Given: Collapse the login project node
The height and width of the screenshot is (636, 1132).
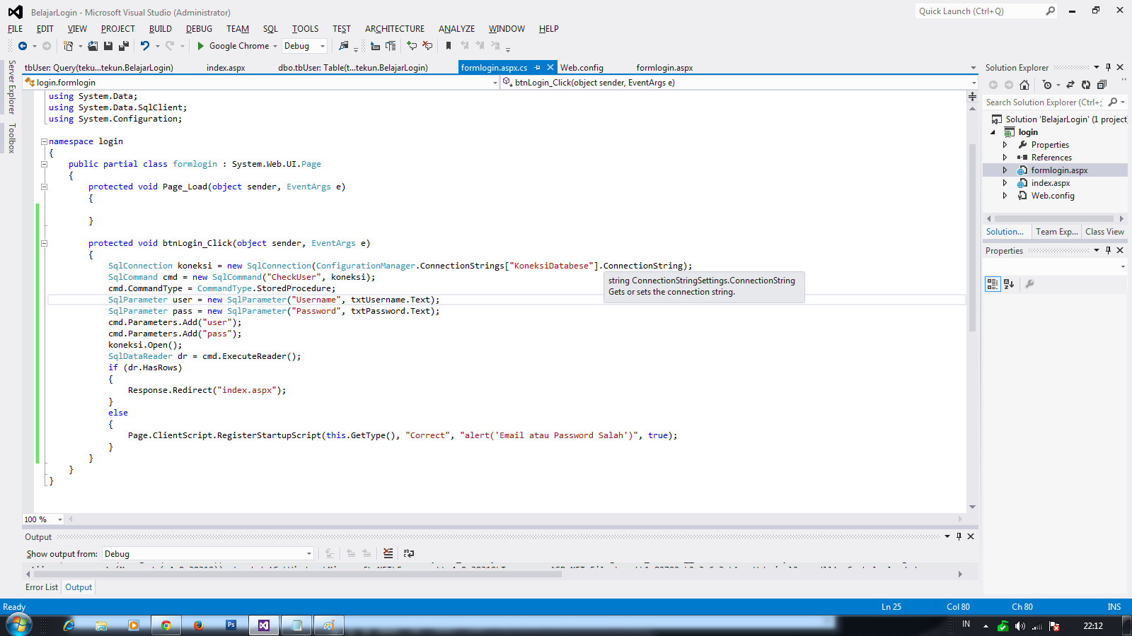Looking at the screenshot, I should (x=993, y=131).
